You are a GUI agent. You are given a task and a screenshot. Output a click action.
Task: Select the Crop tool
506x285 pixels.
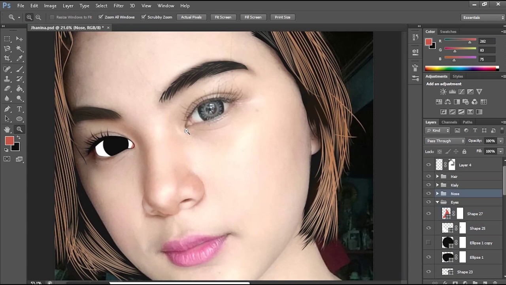7,58
